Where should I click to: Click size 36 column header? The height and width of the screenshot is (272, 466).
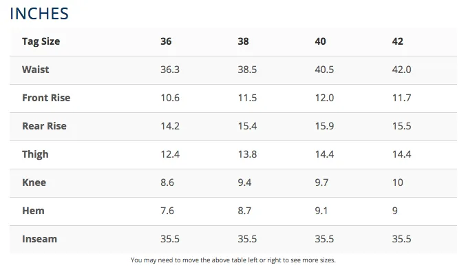pos(166,41)
